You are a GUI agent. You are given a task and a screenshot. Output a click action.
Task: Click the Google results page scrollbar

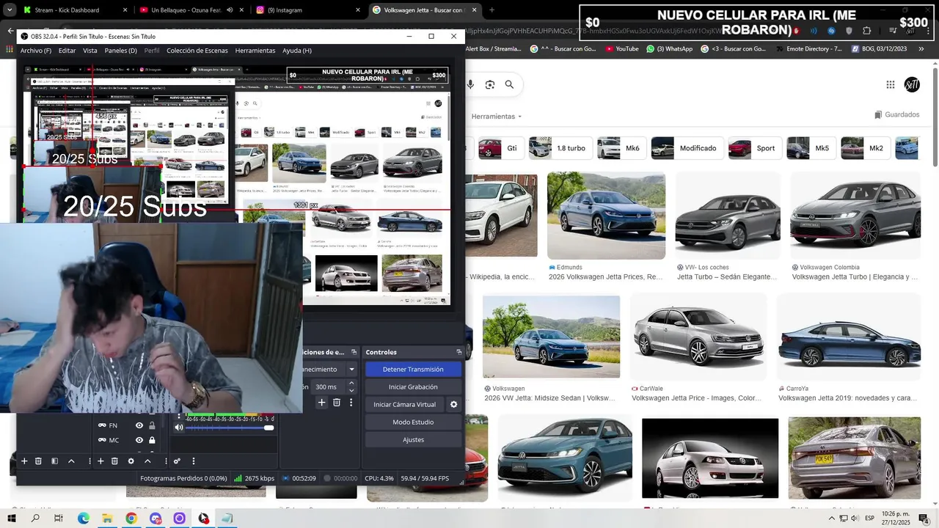click(x=935, y=117)
